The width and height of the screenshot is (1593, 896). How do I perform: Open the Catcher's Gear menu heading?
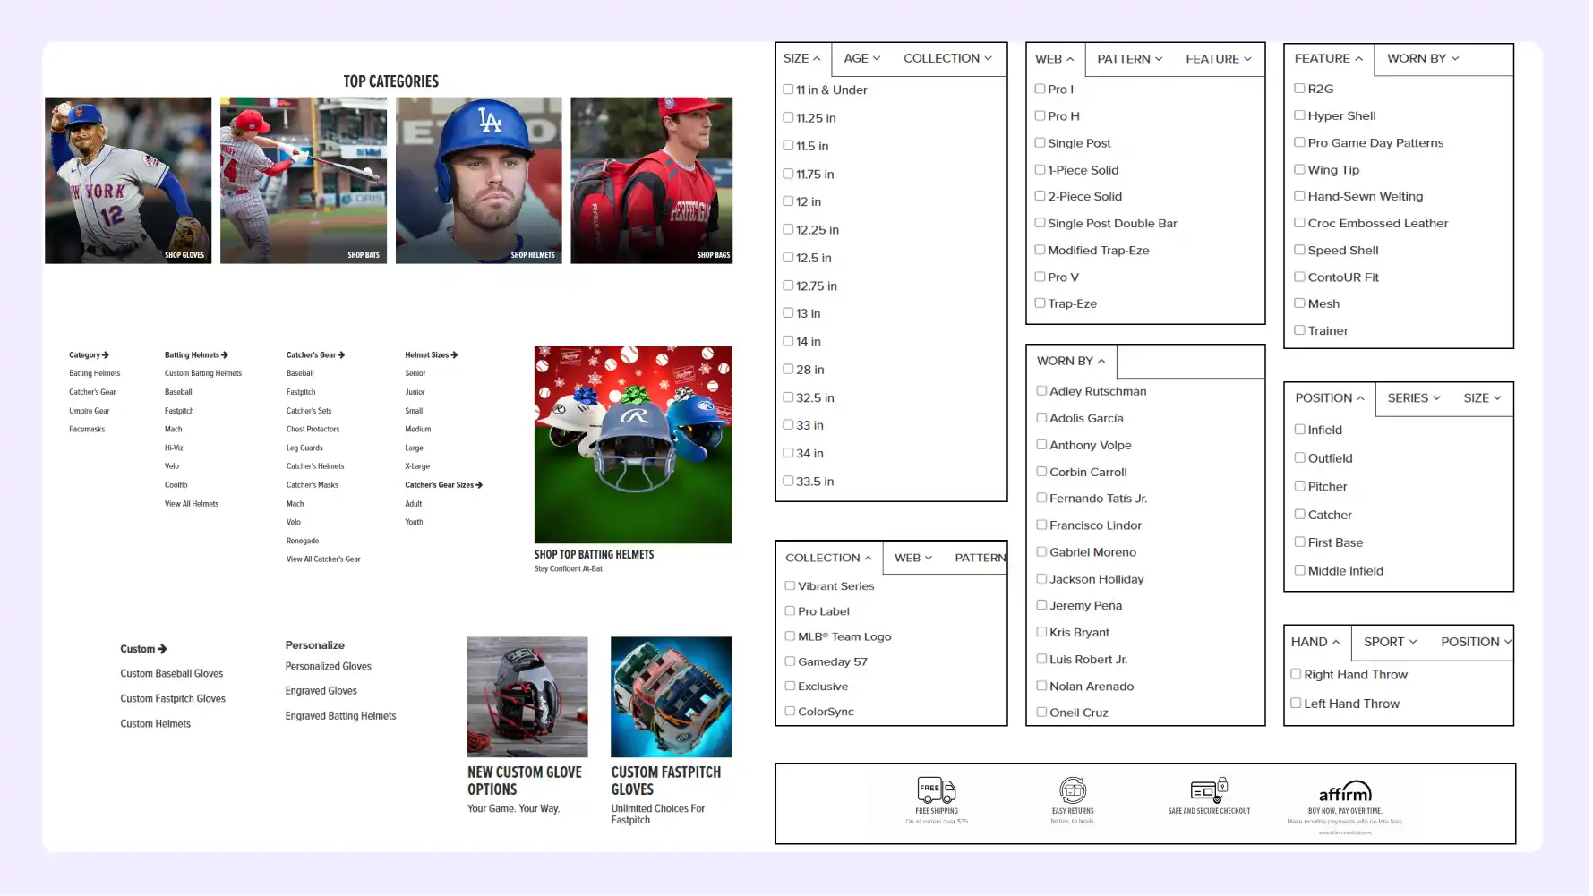(x=315, y=355)
